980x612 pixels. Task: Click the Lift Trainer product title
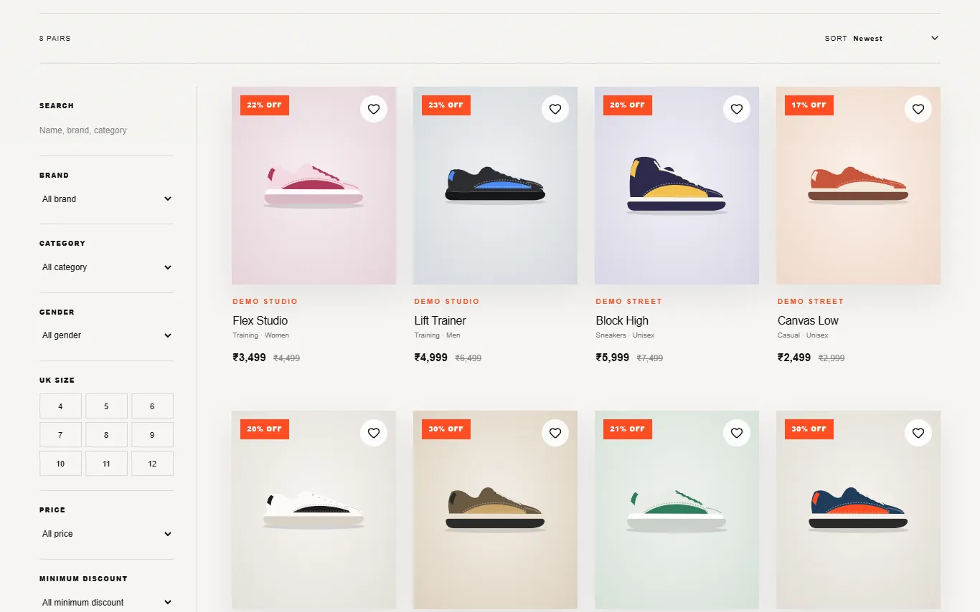pos(440,320)
